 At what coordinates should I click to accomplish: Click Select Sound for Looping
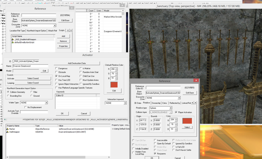(x=33, y=83)
